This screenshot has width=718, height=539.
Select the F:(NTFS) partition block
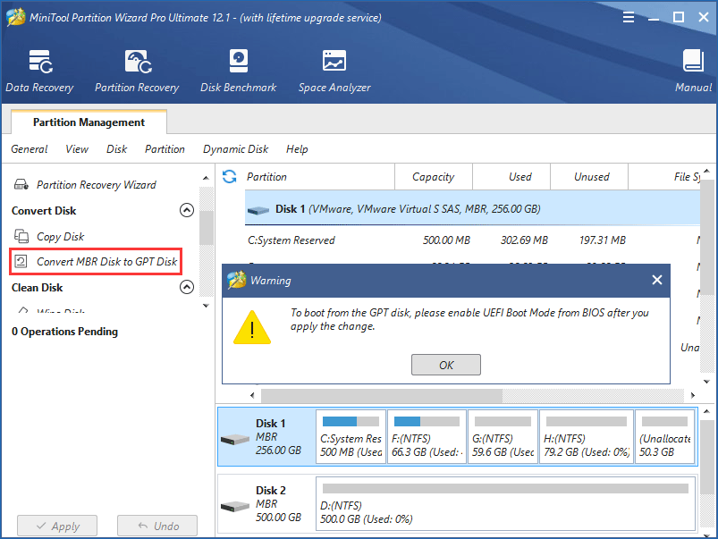coord(427,438)
